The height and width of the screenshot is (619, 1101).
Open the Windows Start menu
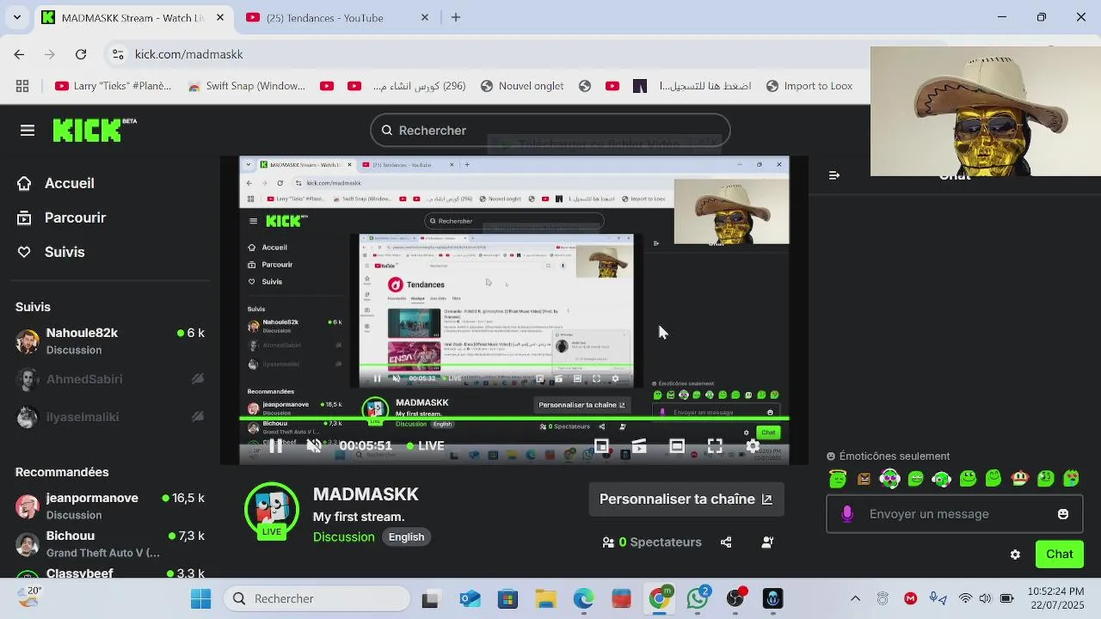[x=200, y=599]
